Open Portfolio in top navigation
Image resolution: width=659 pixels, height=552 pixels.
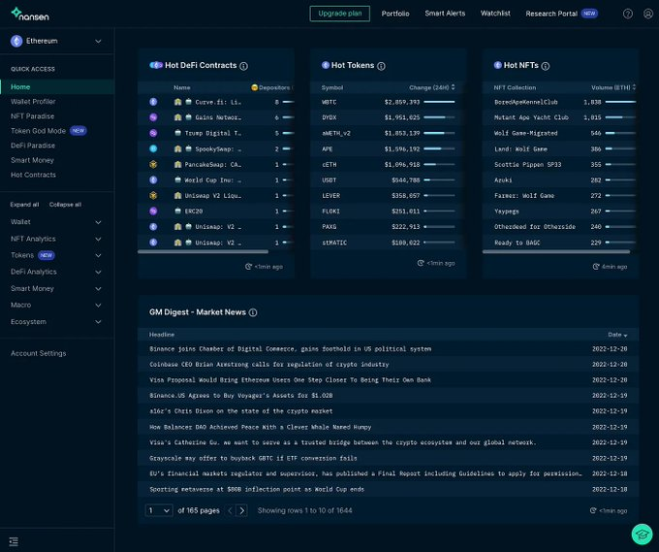tap(395, 14)
